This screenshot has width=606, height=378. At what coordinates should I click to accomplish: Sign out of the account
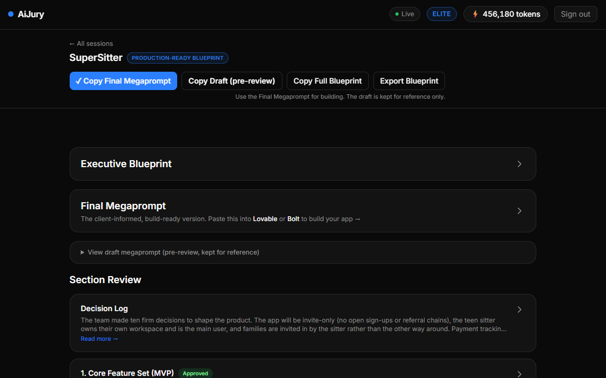(x=575, y=14)
